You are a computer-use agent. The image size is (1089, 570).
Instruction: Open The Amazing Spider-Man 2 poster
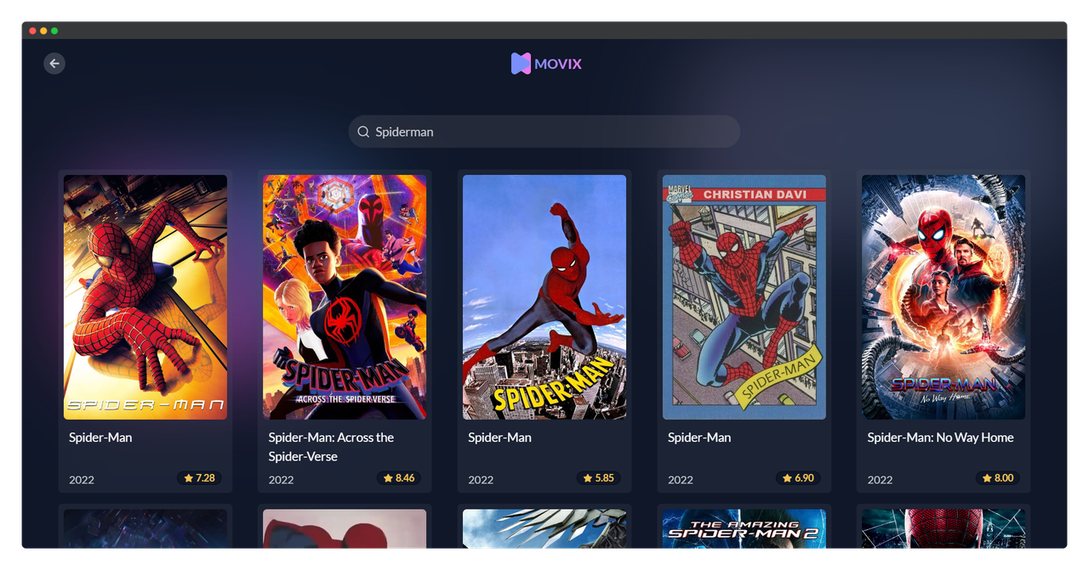[x=744, y=528]
